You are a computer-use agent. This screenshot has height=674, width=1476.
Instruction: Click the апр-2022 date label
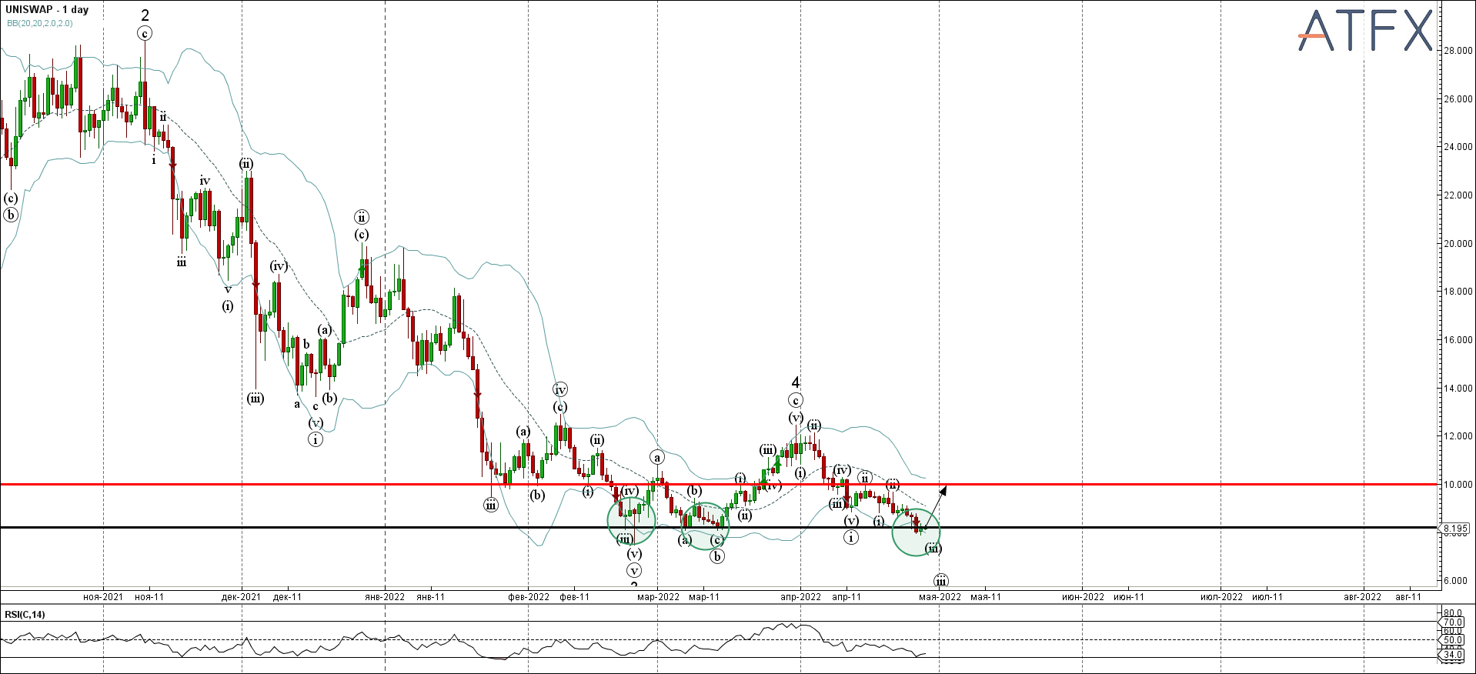[x=801, y=597]
